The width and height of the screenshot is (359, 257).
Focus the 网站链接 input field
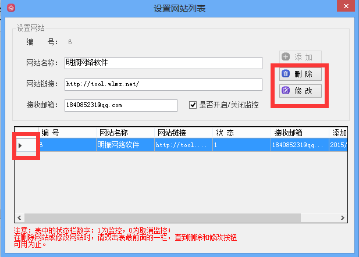(163, 84)
